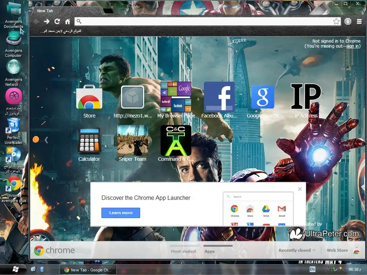This screenshot has height=275, width=367.
Task: Go forward with the browser arrow
Action: (x=47, y=21)
